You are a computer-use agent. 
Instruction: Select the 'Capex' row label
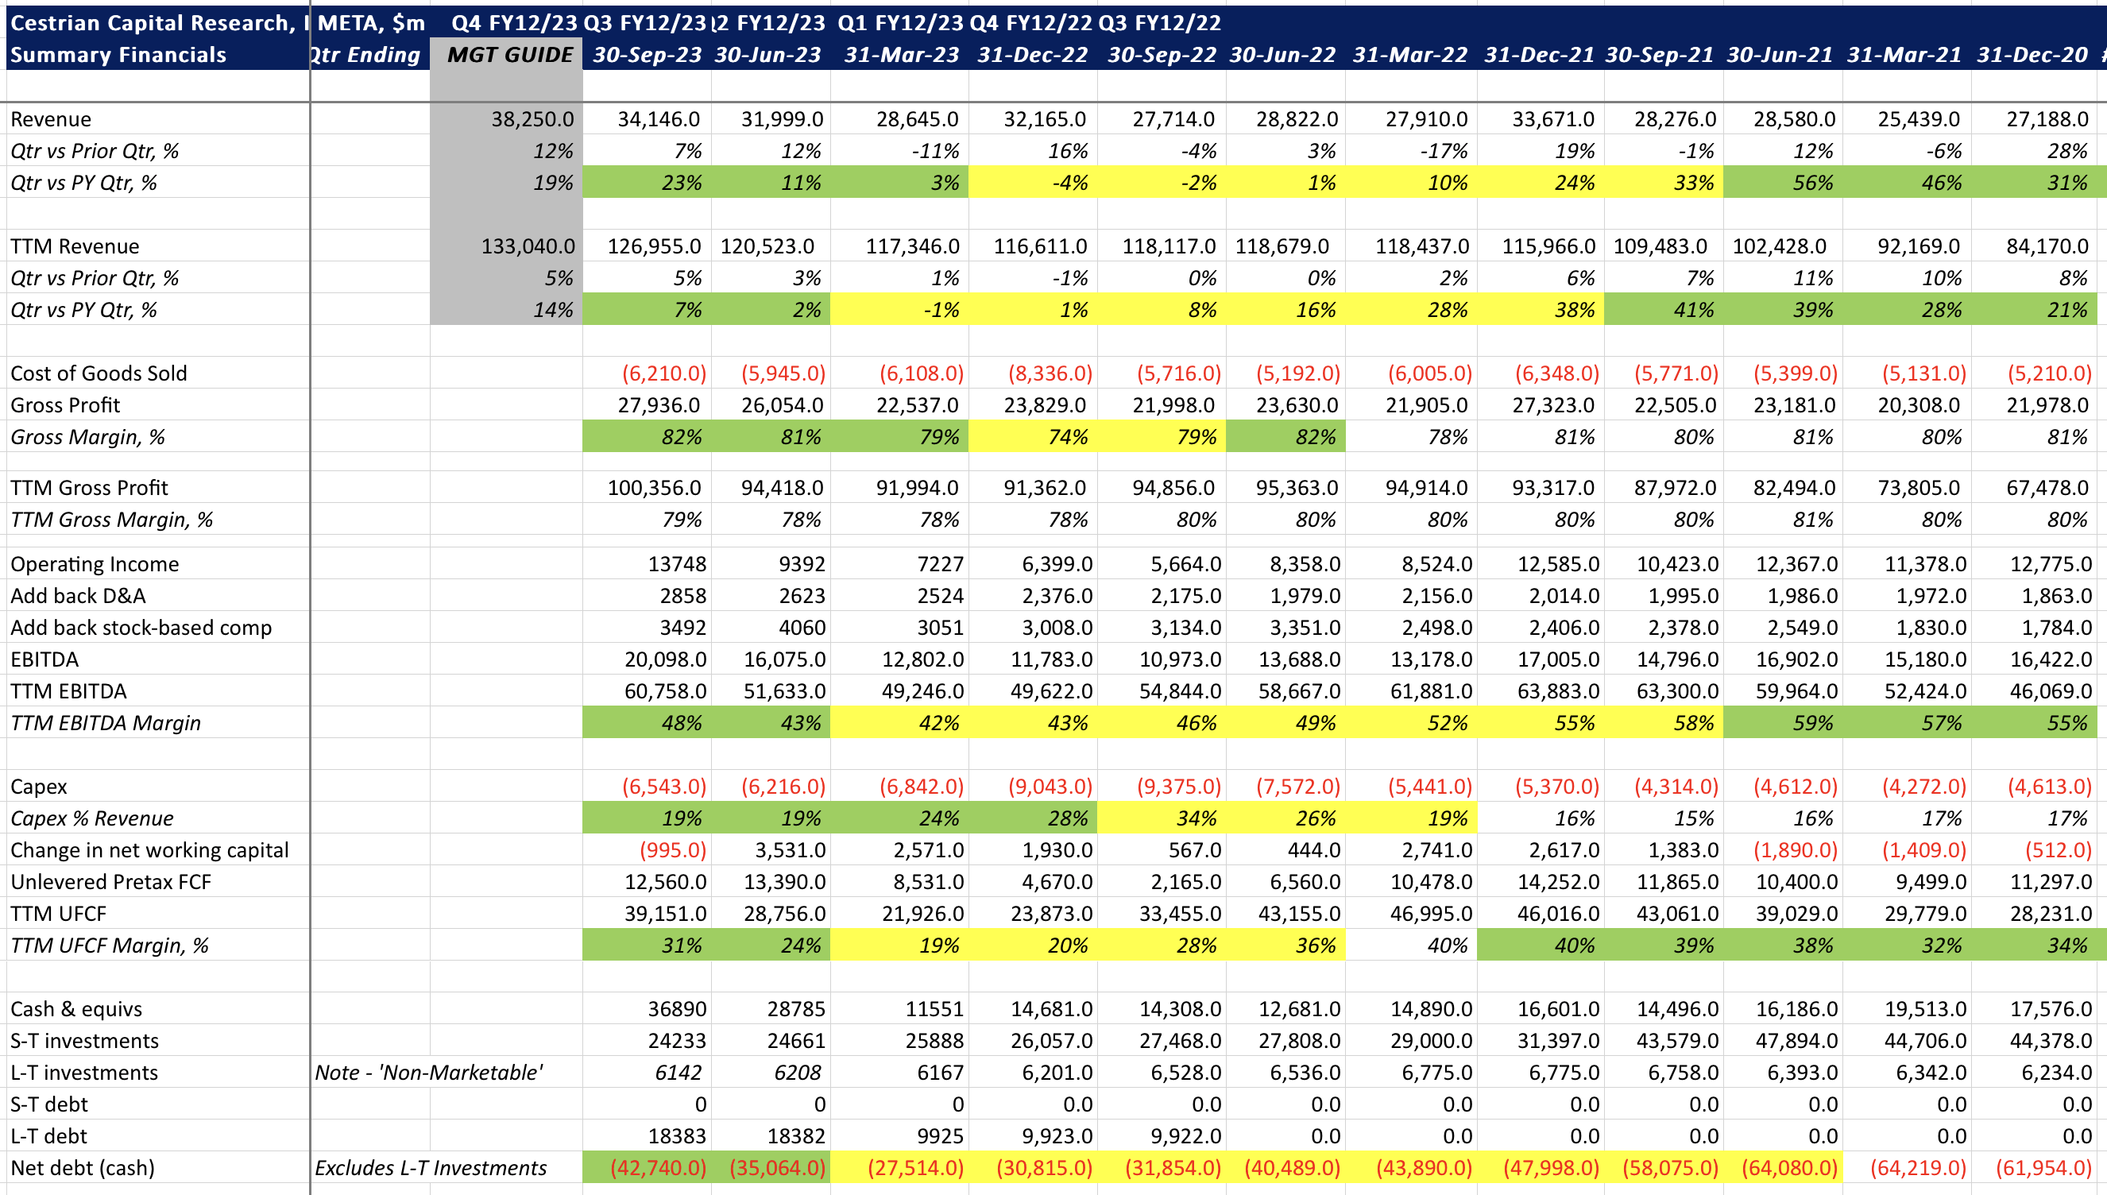[x=39, y=787]
